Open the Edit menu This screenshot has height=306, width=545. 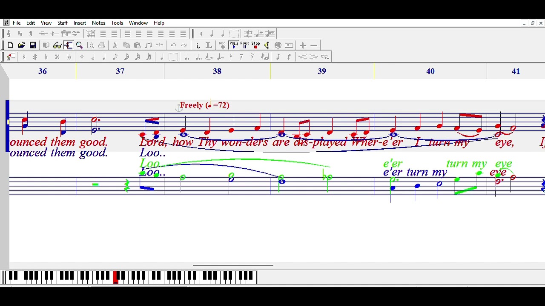pyautogui.click(x=31, y=23)
